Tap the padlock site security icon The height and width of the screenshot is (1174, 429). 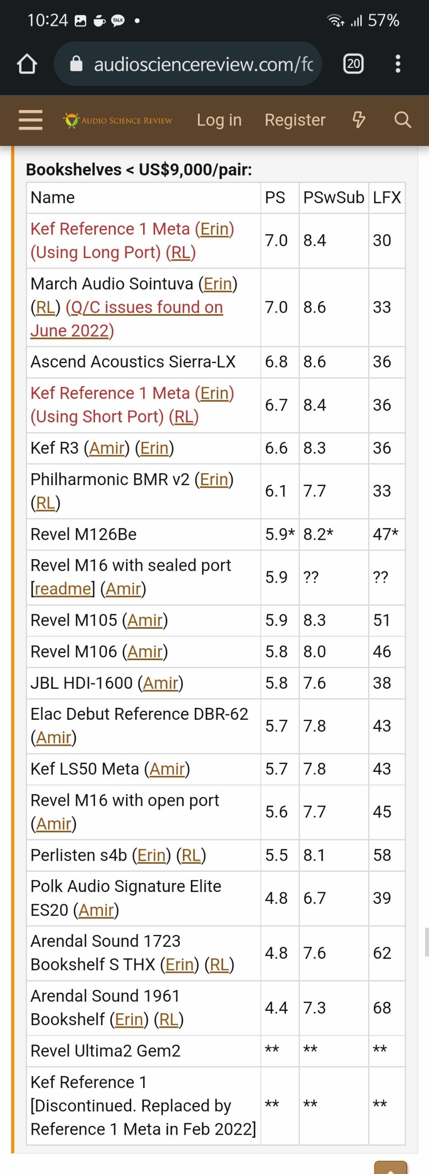coord(76,64)
